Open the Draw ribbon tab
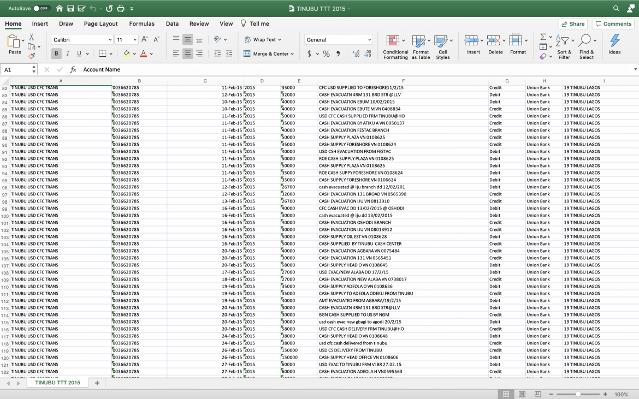 [66, 23]
